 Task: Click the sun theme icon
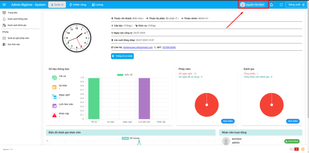[303, 149]
